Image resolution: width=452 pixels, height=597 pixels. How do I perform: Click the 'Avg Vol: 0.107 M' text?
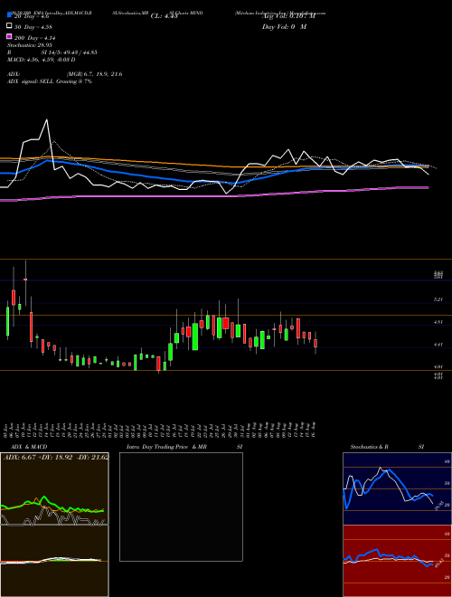(x=288, y=16)
